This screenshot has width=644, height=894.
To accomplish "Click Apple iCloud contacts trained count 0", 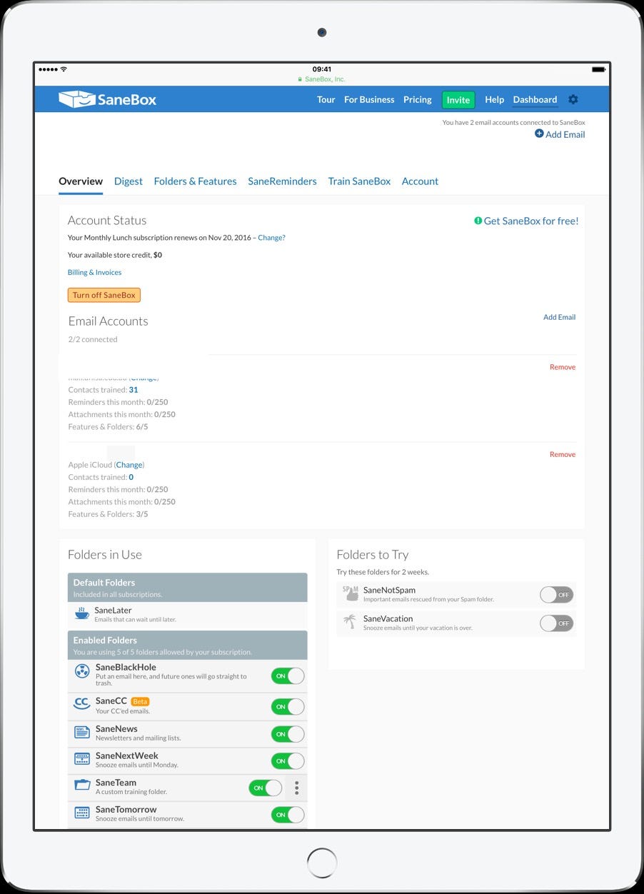I will [x=131, y=477].
